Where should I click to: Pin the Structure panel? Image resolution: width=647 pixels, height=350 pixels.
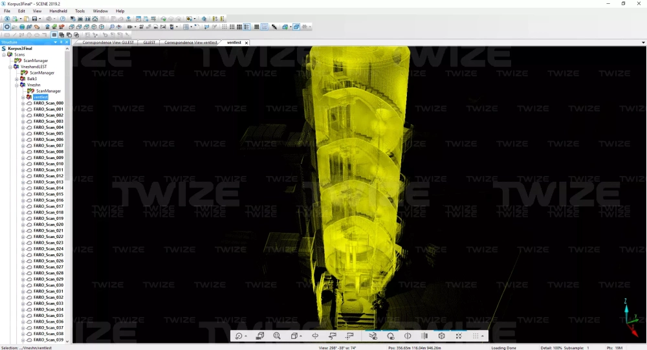tap(61, 42)
